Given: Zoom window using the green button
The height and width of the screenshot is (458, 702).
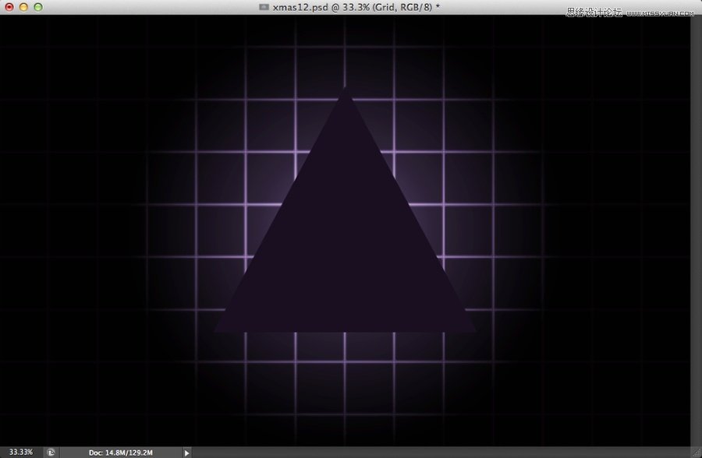Looking at the screenshot, I should pos(38,7).
